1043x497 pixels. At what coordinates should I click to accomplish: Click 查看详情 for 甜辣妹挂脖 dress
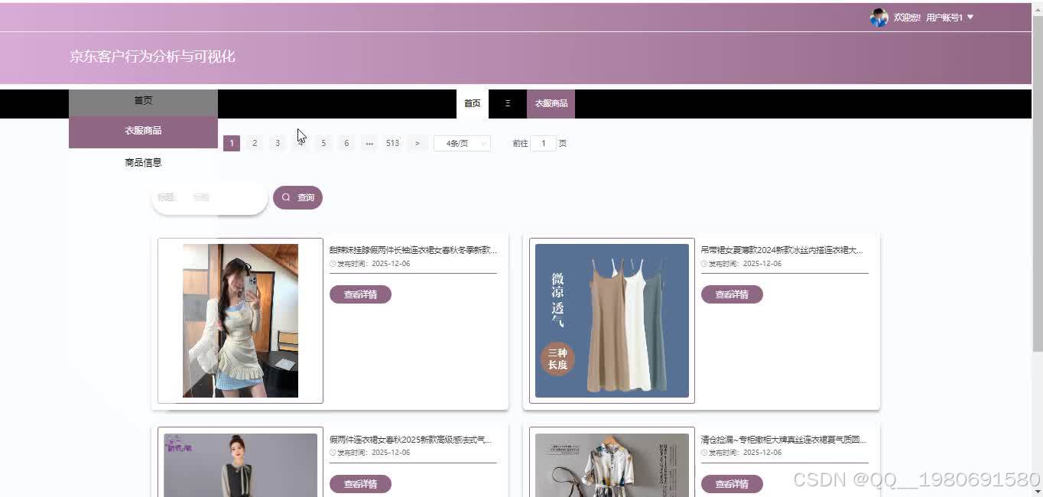tap(360, 294)
